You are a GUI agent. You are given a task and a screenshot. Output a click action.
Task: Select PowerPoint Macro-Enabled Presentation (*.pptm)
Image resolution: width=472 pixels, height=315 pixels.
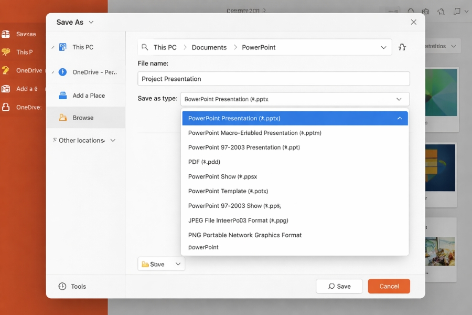tap(254, 133)
